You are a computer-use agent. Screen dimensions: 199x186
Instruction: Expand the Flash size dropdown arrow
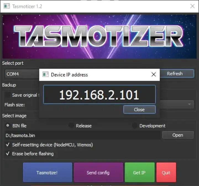click(x=189, y=104)
